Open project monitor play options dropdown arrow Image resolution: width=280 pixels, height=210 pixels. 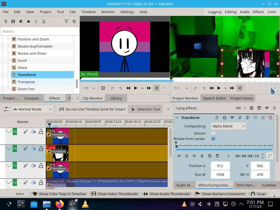[226, 88]
